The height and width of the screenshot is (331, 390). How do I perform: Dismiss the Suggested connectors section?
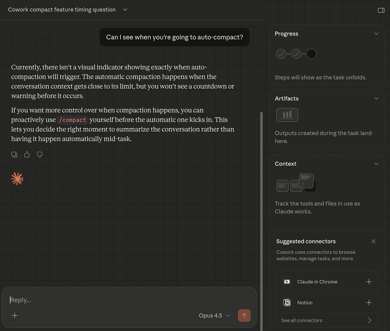(373, 241)
